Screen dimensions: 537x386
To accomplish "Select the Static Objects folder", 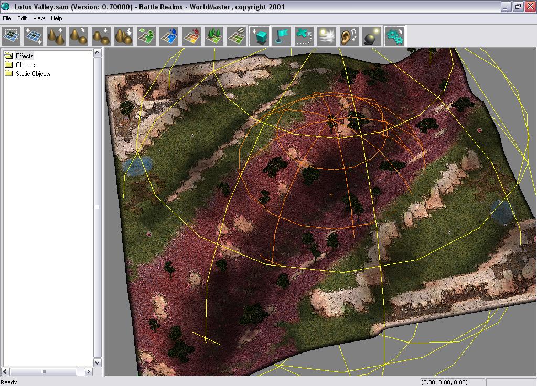I will [33, 73].
